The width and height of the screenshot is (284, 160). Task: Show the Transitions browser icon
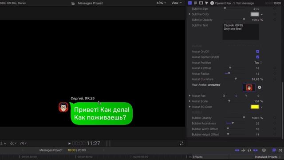pyautogui.click(x=280, y=150)
